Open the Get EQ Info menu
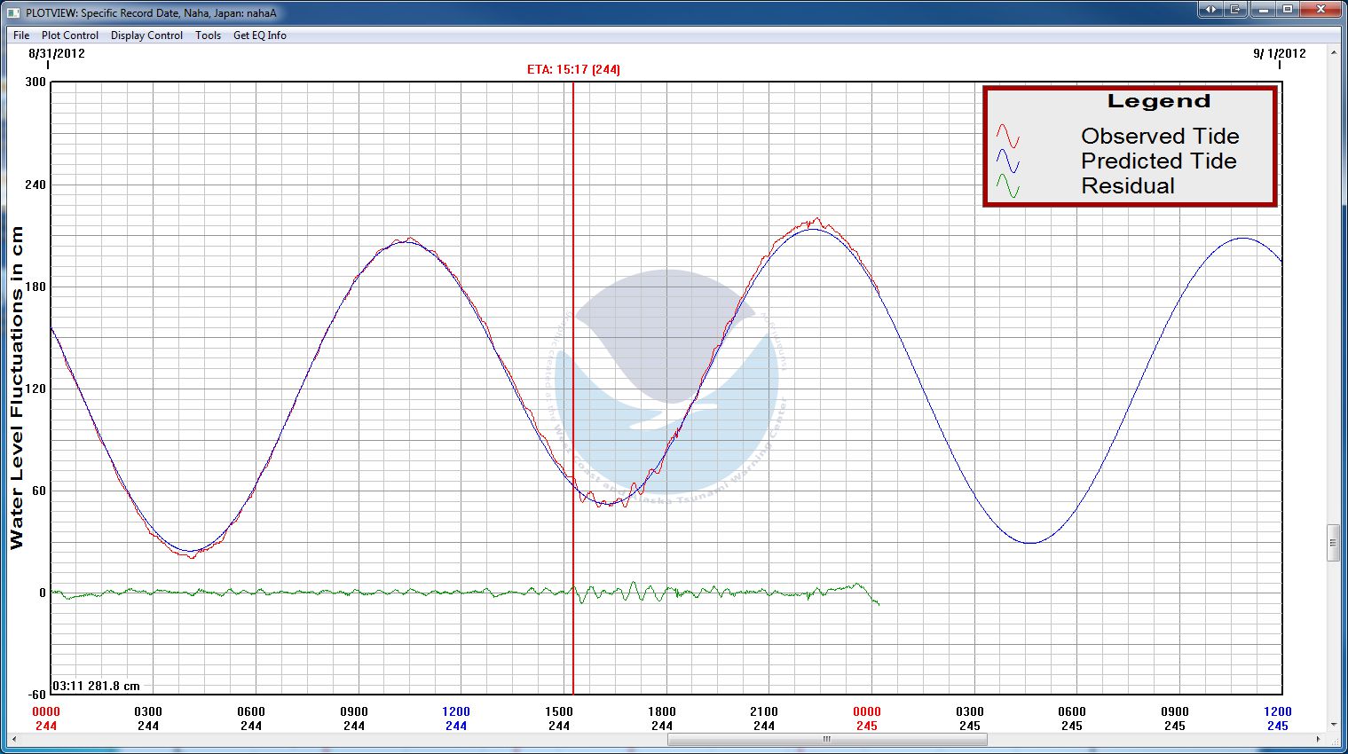 pyautogui.click(x=259, y=35)
